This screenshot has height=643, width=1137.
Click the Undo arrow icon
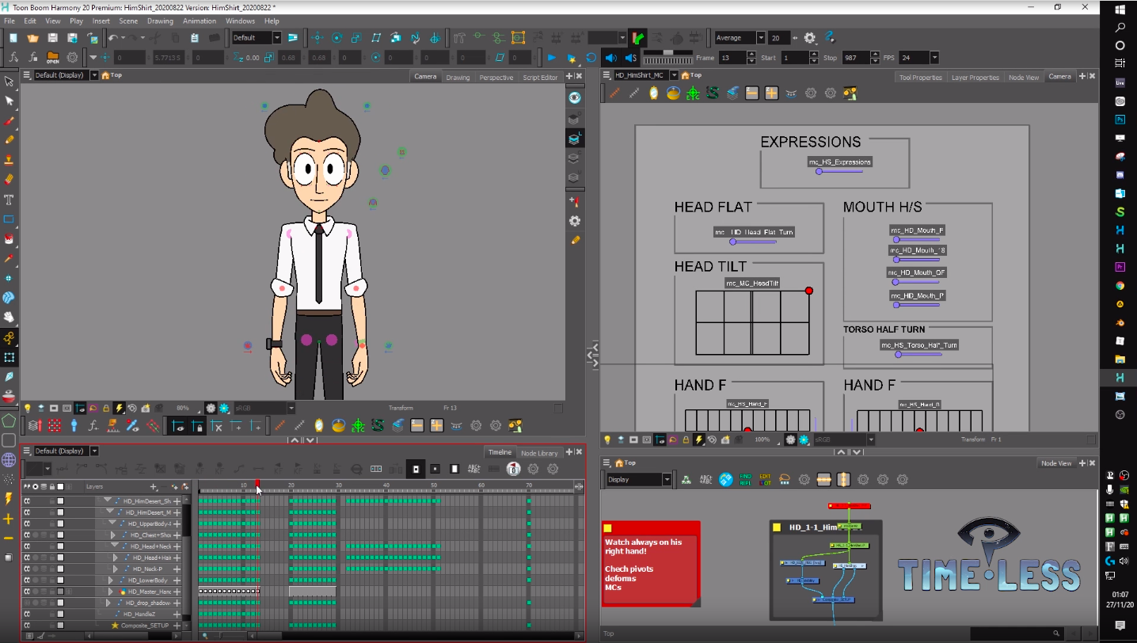113,38
